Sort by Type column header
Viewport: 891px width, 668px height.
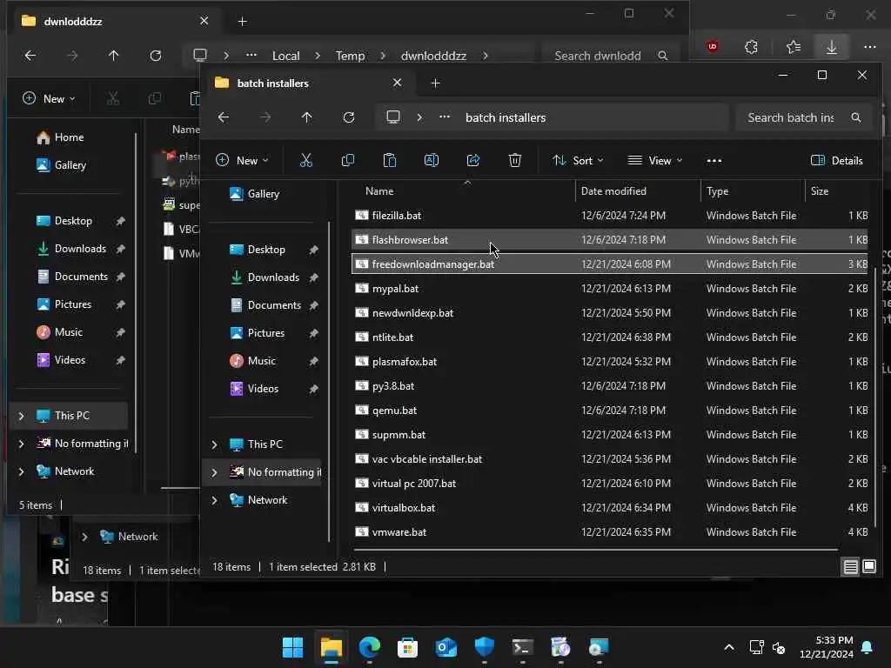(753, 190)
